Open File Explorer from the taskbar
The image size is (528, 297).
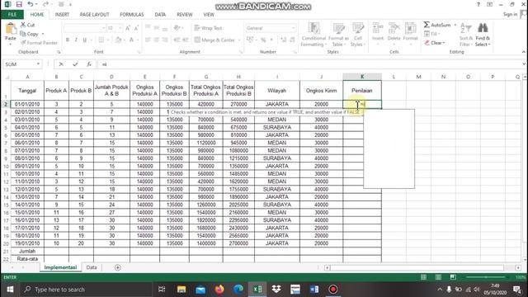point(181,290)
